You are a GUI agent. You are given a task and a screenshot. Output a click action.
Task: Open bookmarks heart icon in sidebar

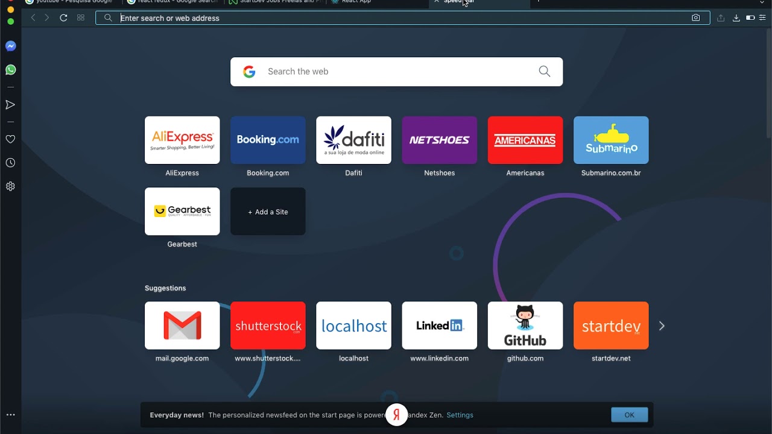click(x=10, y=139)
